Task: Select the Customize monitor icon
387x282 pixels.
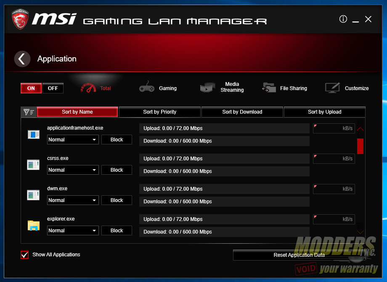Action: coord(332,88)
